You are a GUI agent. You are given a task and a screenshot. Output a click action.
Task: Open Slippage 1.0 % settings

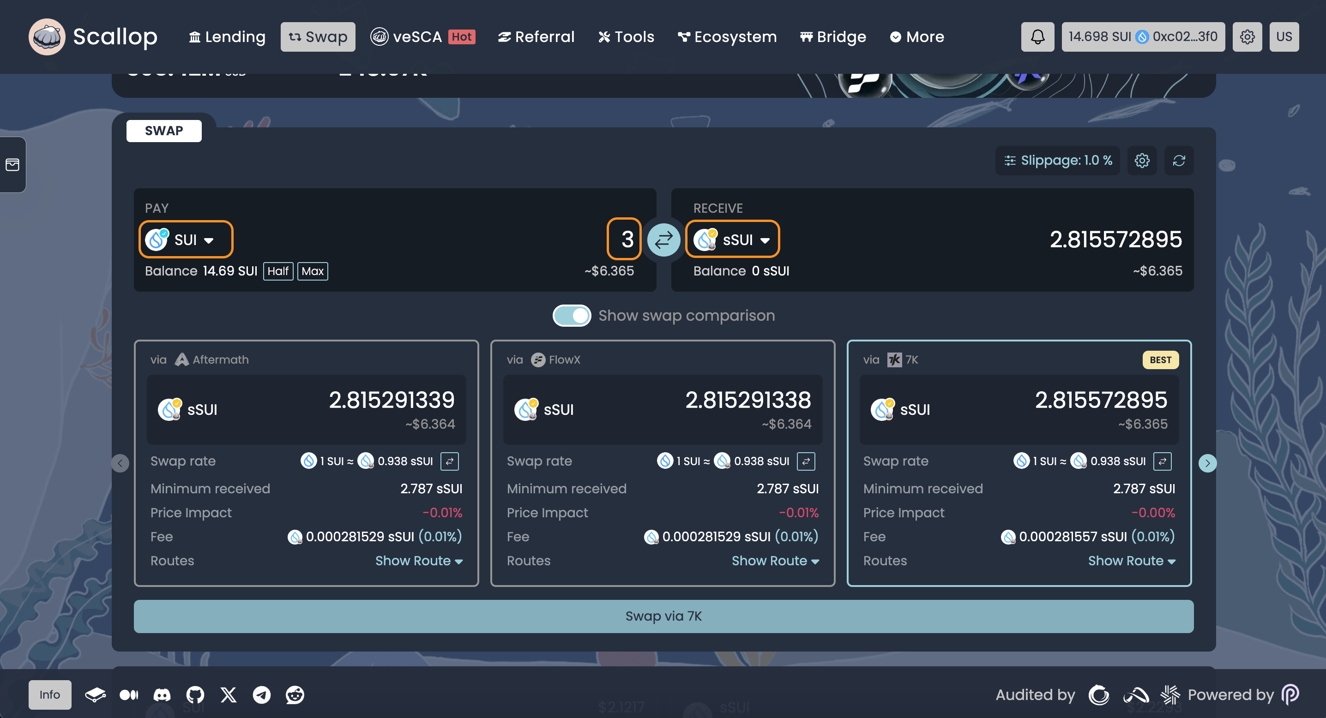point(1057,161)
